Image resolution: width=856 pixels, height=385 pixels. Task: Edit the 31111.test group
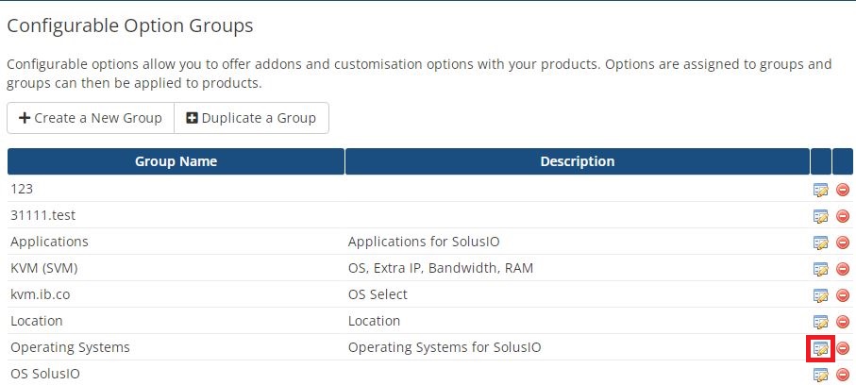pos(821,216)
